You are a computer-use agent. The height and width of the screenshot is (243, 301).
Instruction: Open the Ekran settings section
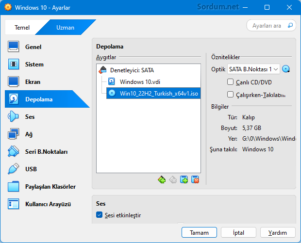[46, 81]
